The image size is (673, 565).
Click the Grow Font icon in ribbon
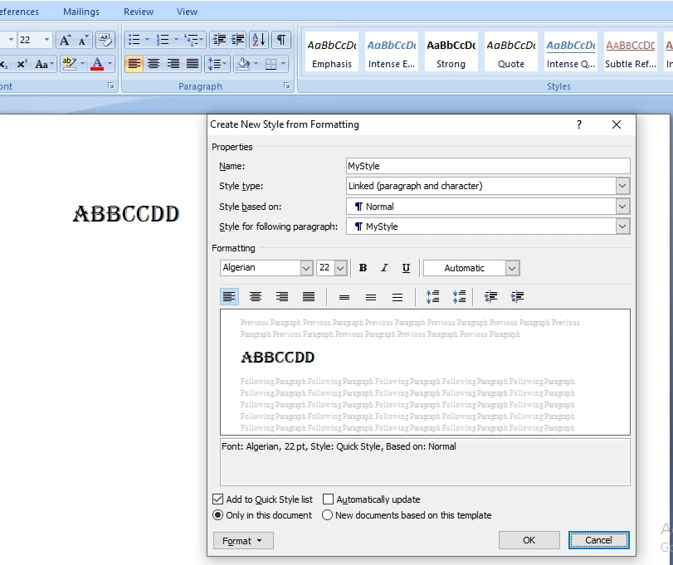[x=65, y=41]
